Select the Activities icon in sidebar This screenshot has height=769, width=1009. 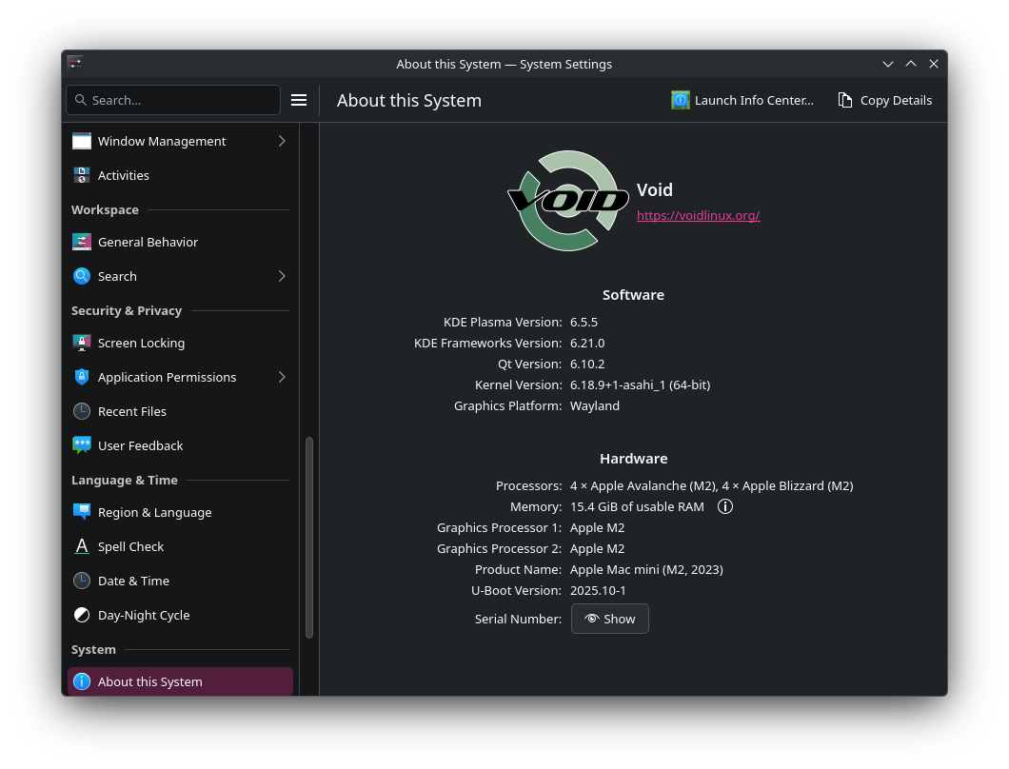coord(82,175)
